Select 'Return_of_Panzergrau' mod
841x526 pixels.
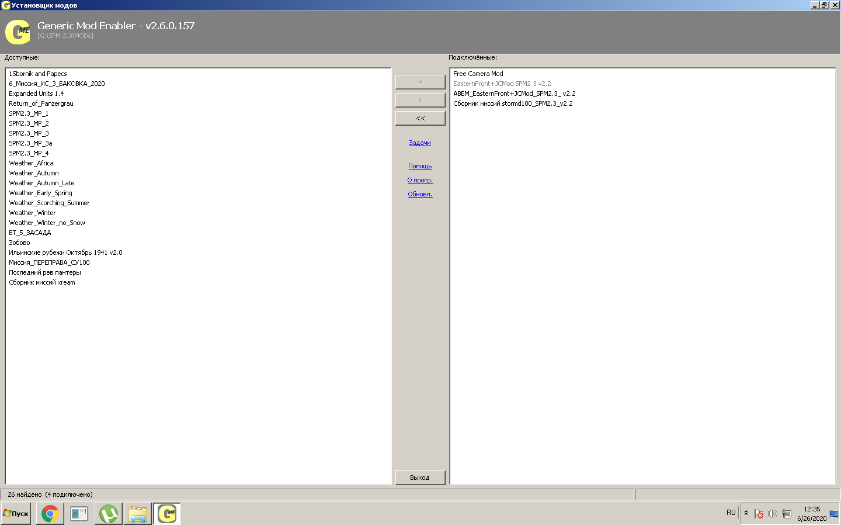coord(41,103)
